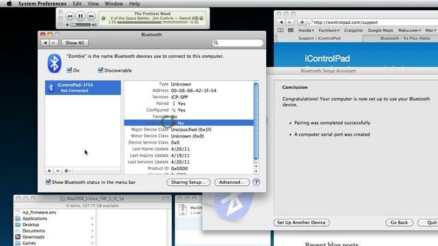438x246 pixels.
Task: Go forward in Bluetooth preferences window
Action: (53, 42)
